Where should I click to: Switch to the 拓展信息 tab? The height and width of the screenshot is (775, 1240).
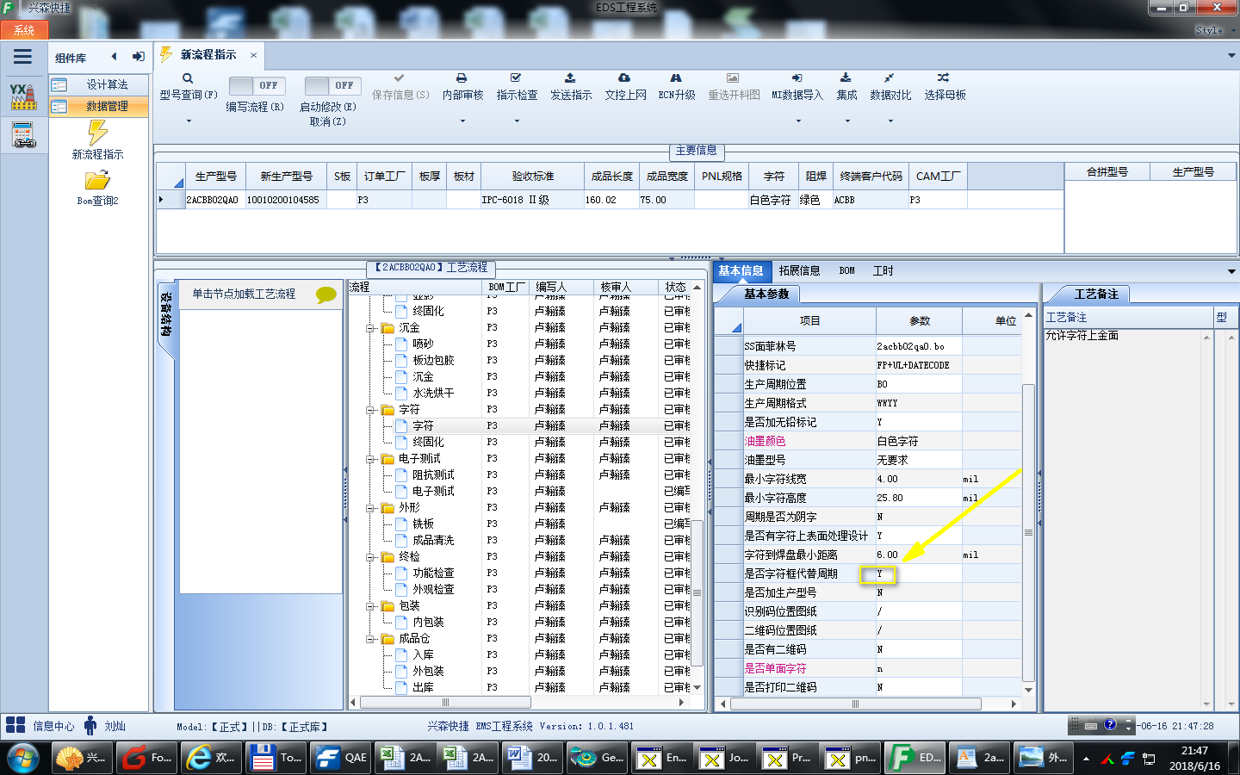pos(799,270)
